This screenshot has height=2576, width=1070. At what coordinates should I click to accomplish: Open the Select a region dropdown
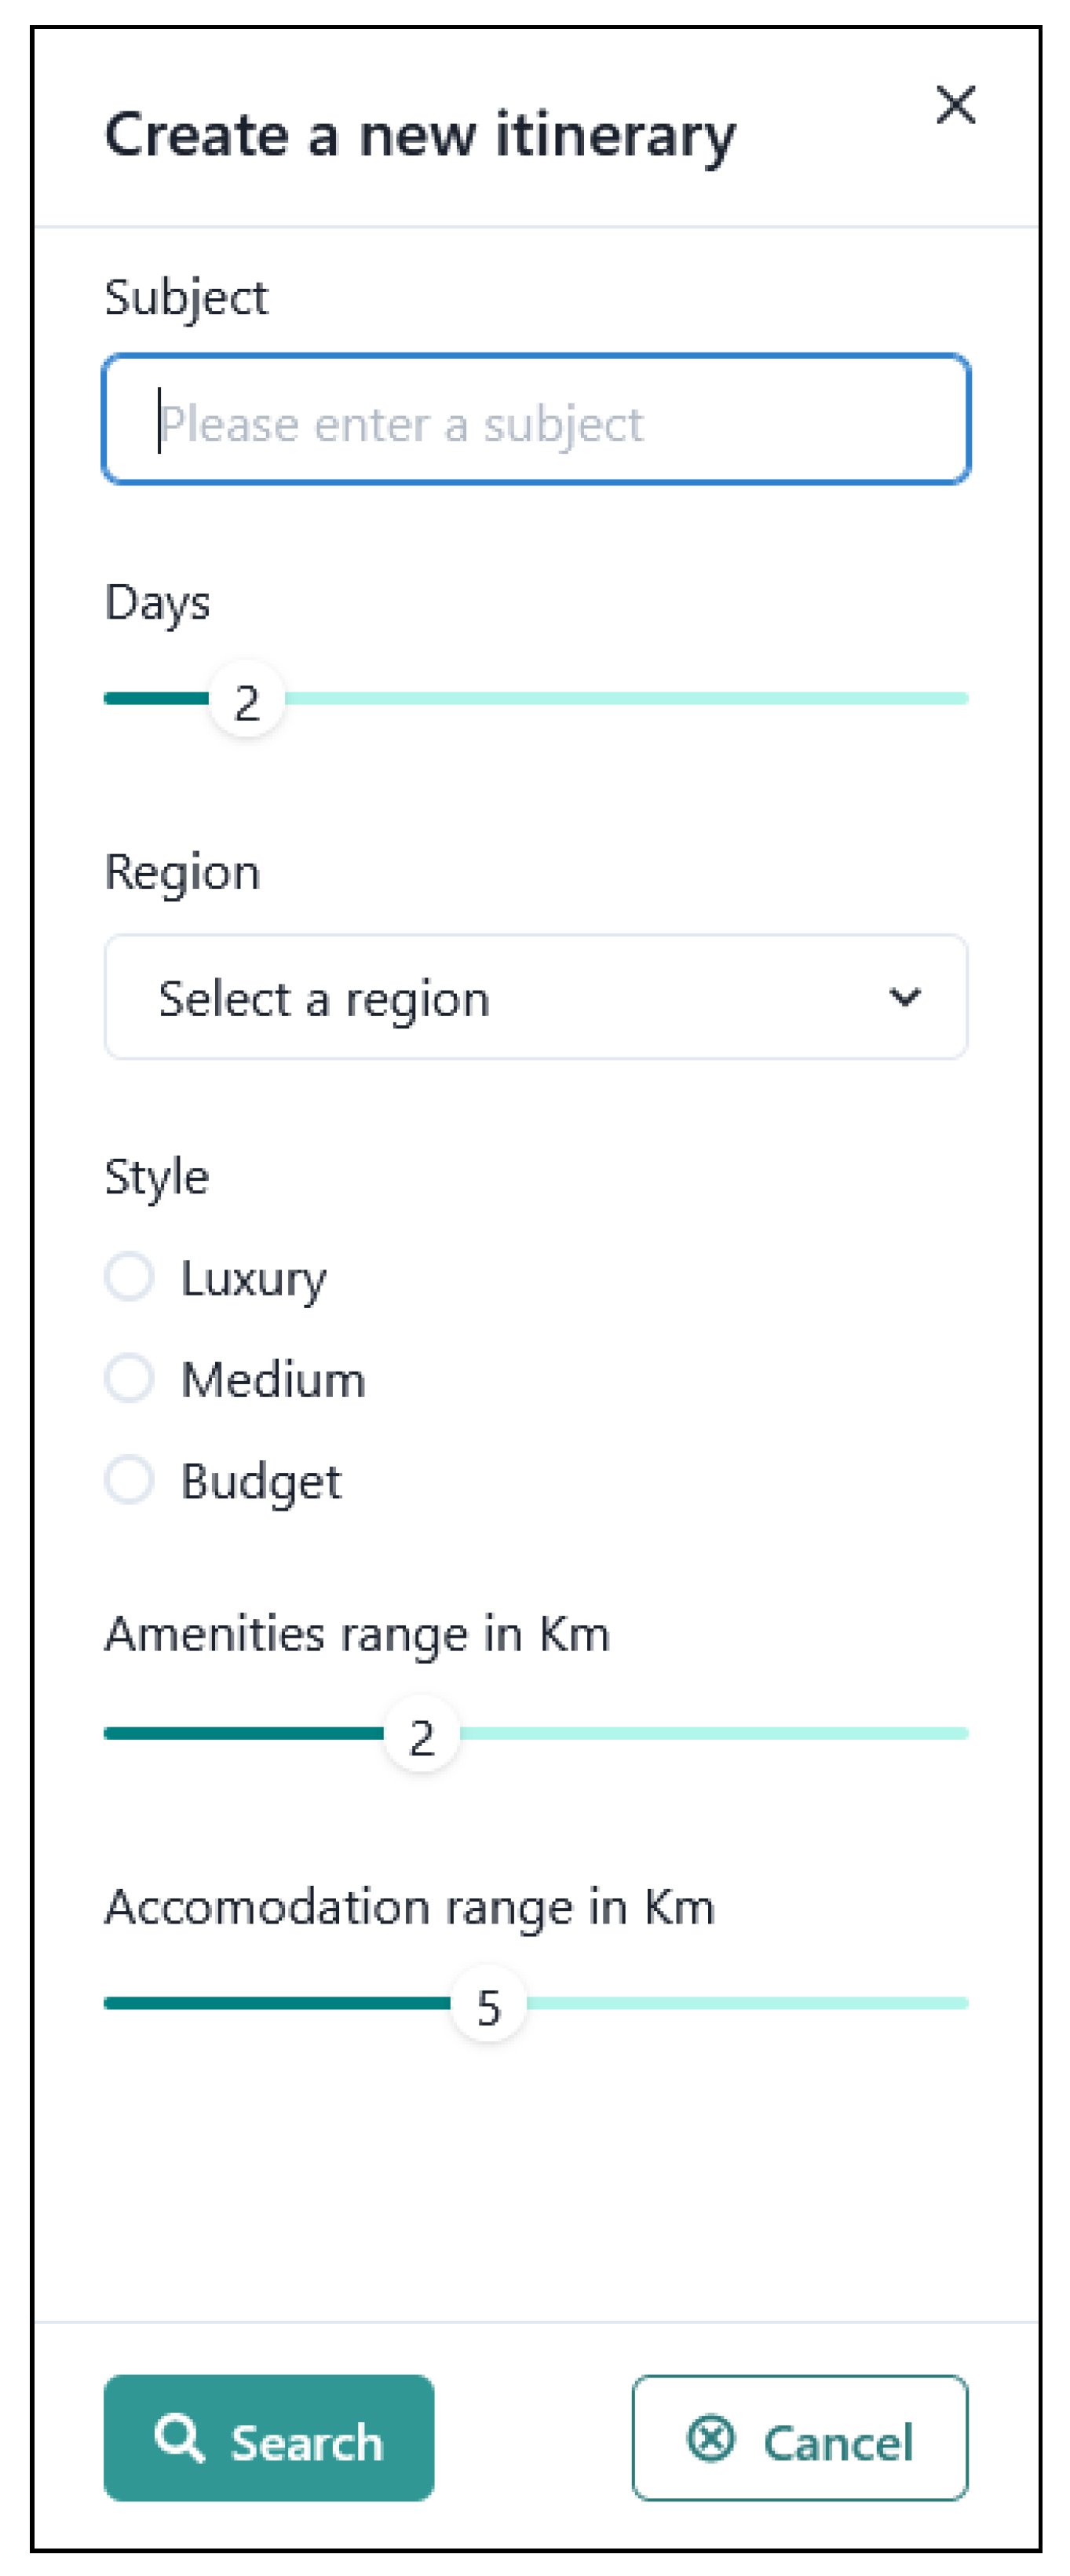tap(535, 997)
